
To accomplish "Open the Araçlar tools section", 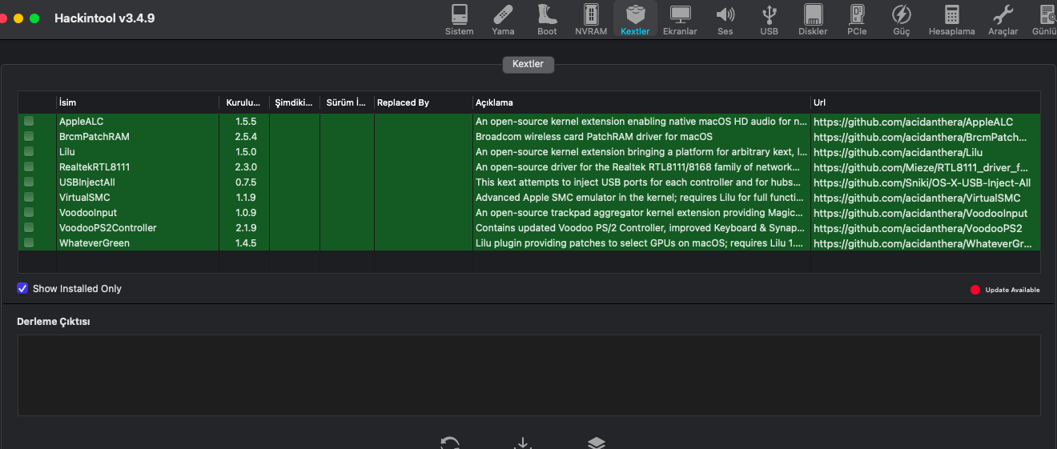I will [1003, 19].
